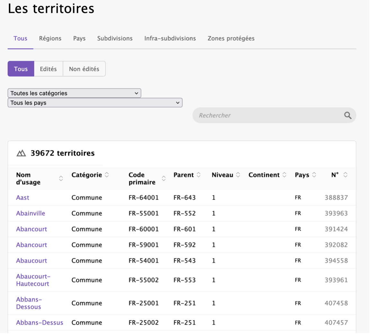Sort the Niveau column with its sort icon
This screenshot has width=371, height=334.
point(238,175)
